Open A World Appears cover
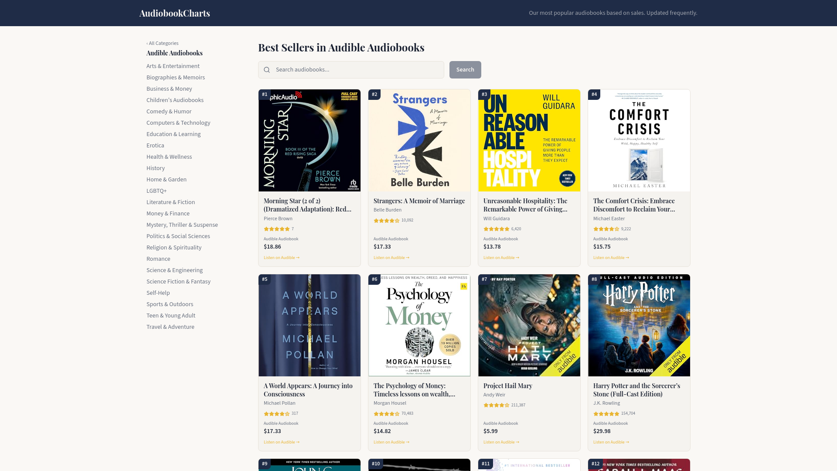This screenshot has height=471, width=837. click(310, 325)
